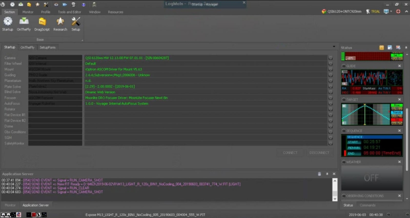The width and height of the screenshot is (410, 218).
Task: Click the first magnifier icon in bottom status bar
Action: 3,214
